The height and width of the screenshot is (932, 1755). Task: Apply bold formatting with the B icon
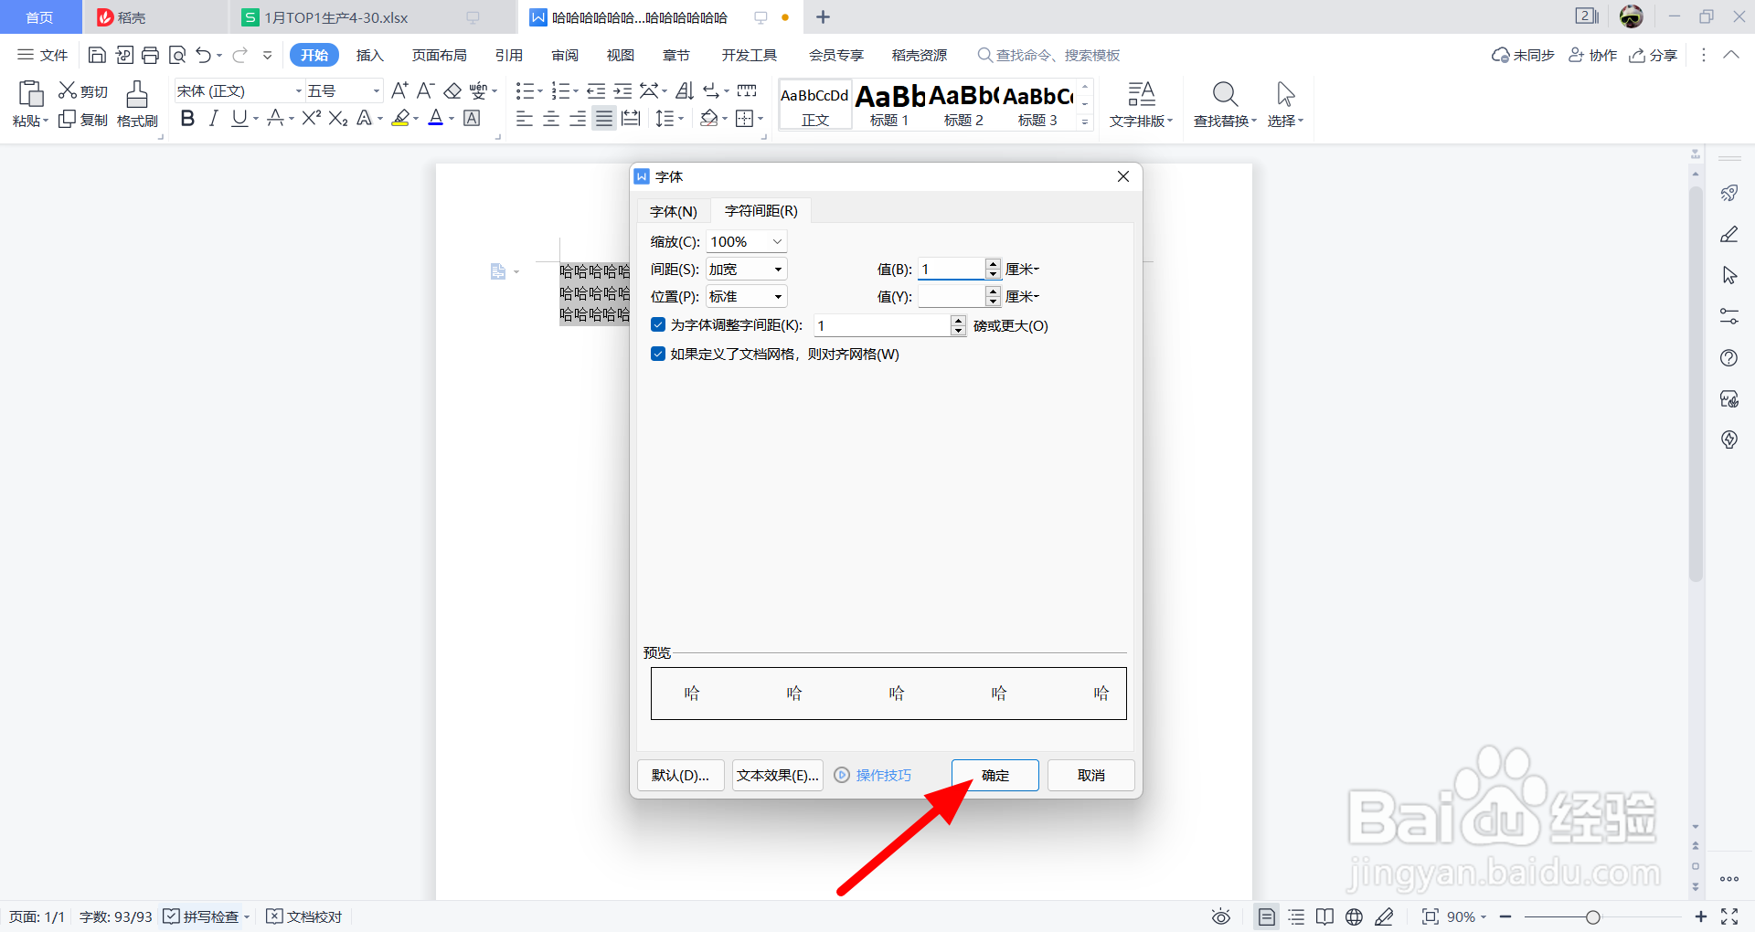tap(187, 118)
